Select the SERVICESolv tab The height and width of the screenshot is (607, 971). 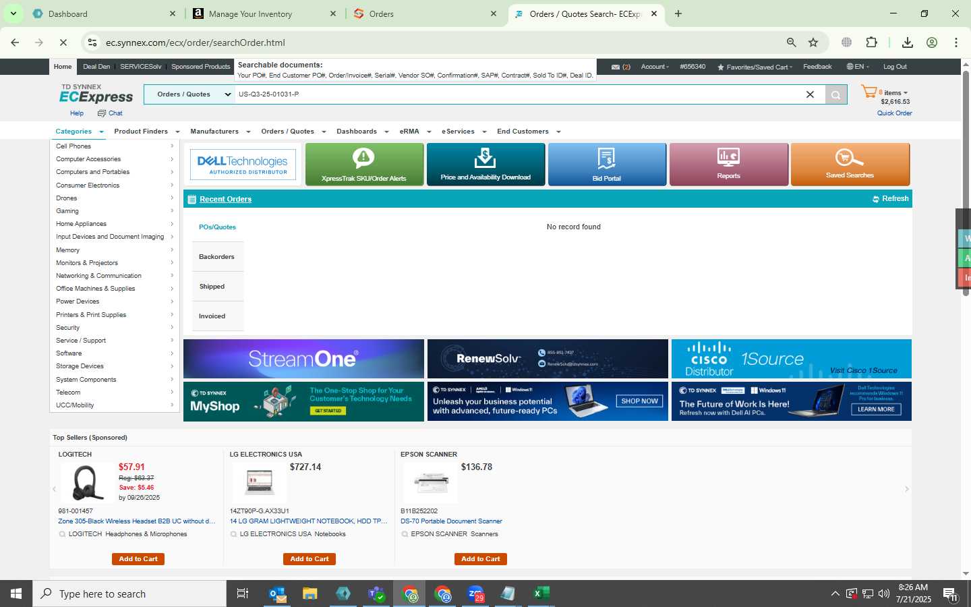click(x=141, y=67)
